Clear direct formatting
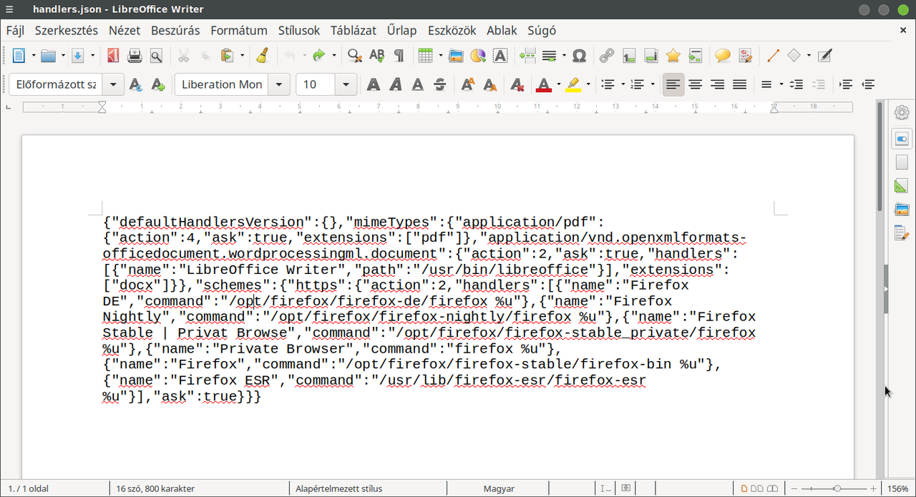This screenshot has width=916, height=497. (x=517, y=84)
